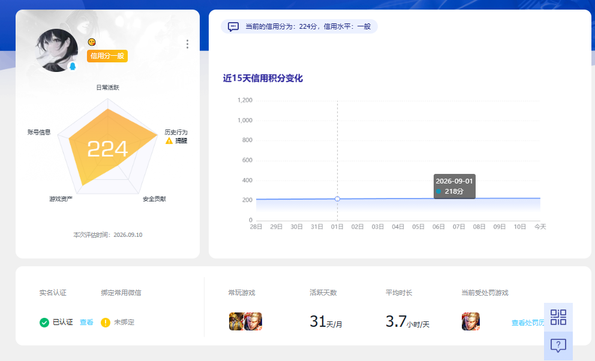Open the help feedback question-mark button
The width and height of the screenshot is (595, 361).
(x=558, y=345)
